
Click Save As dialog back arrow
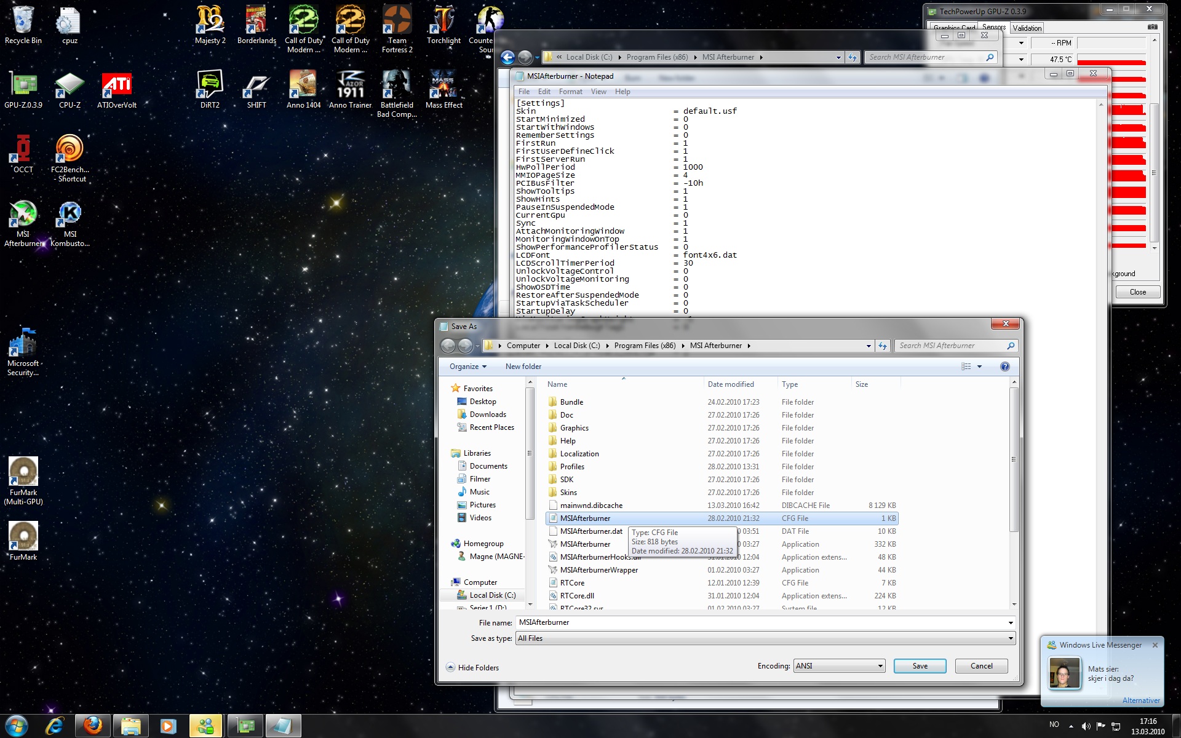click(448, 346)
